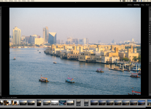Go to the Book module
Image resolution: width=151 pixels, height=109 pixels.
click(148, 5)
